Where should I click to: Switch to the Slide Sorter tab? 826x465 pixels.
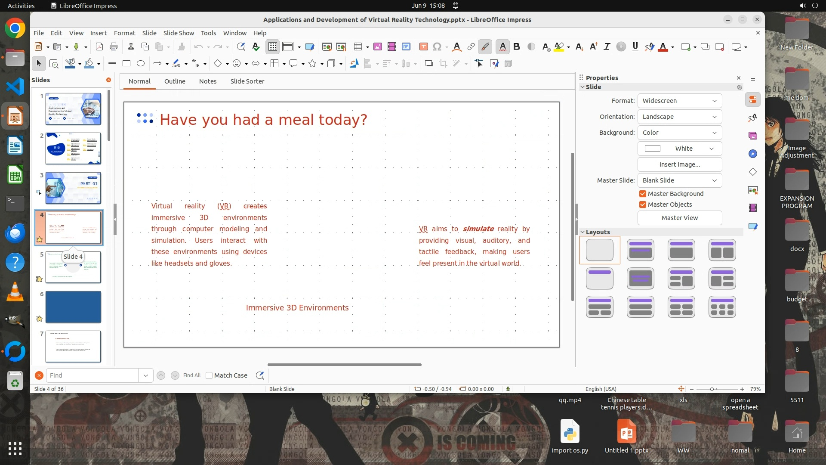pyautogui.click(x=247, y=81)
